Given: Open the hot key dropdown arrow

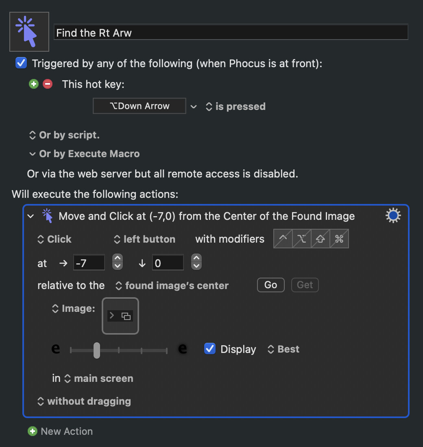Looking at the screenshot, I should [194, 107].
